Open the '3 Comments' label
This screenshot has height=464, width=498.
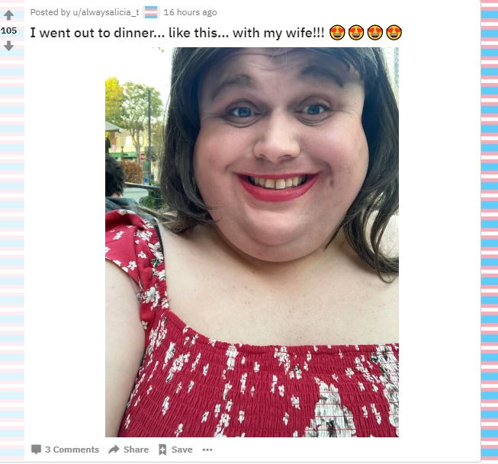click(72, 450)
